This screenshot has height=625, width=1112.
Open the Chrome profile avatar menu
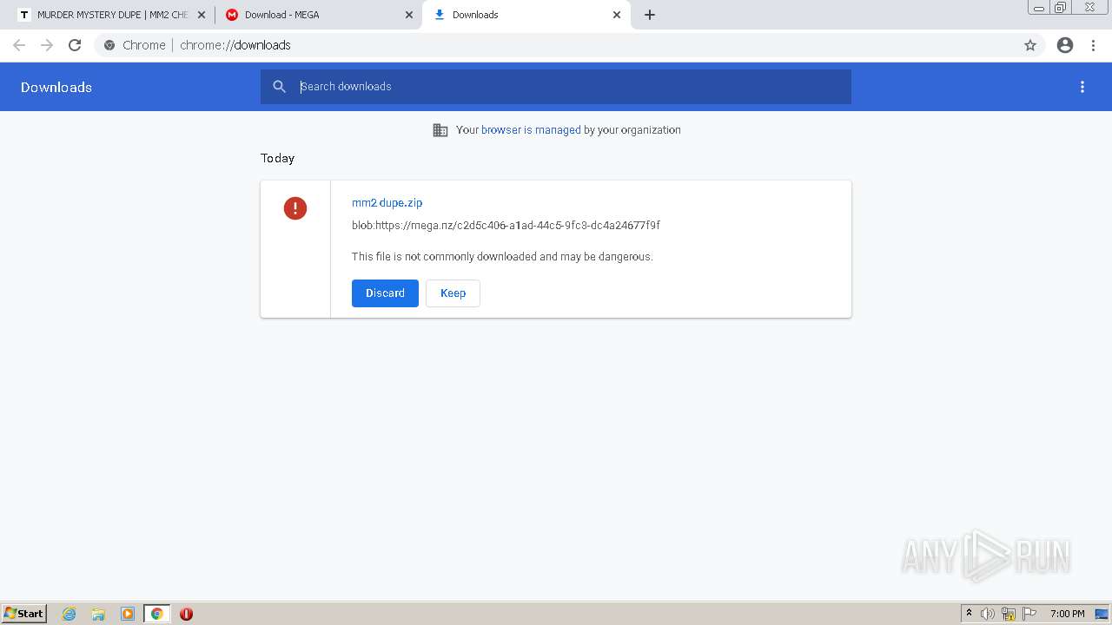click(x=1065, y=45)
